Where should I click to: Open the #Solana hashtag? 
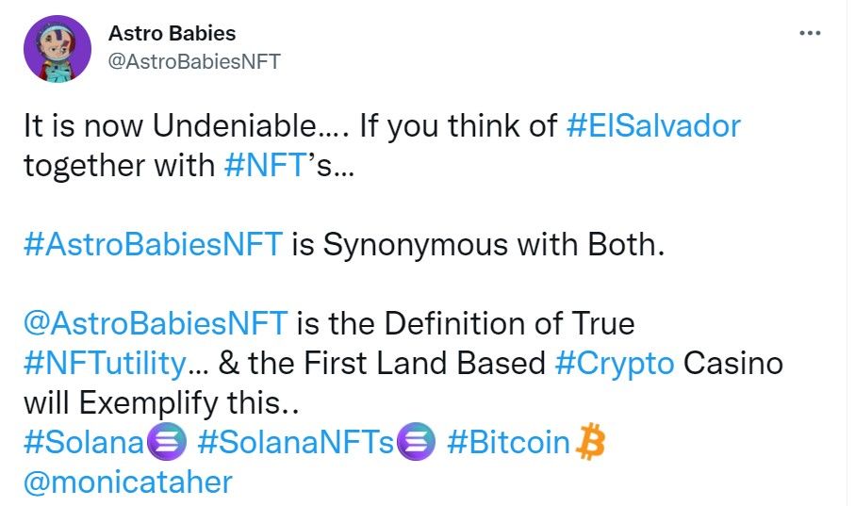83,442
